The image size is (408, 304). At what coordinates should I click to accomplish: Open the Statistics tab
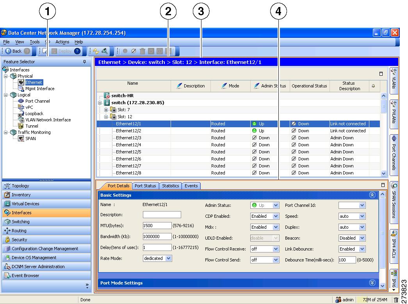[x=170, y=186]
